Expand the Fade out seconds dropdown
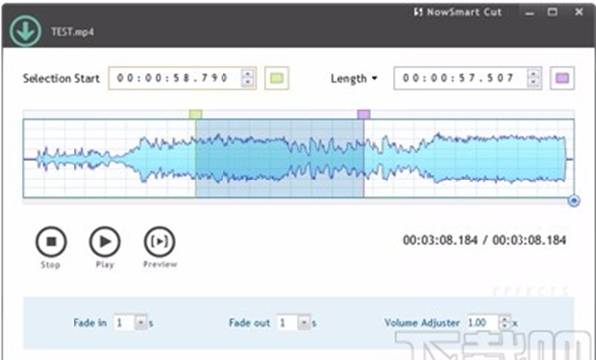Viewport: 596px width, 360px height. click(305, 323)
